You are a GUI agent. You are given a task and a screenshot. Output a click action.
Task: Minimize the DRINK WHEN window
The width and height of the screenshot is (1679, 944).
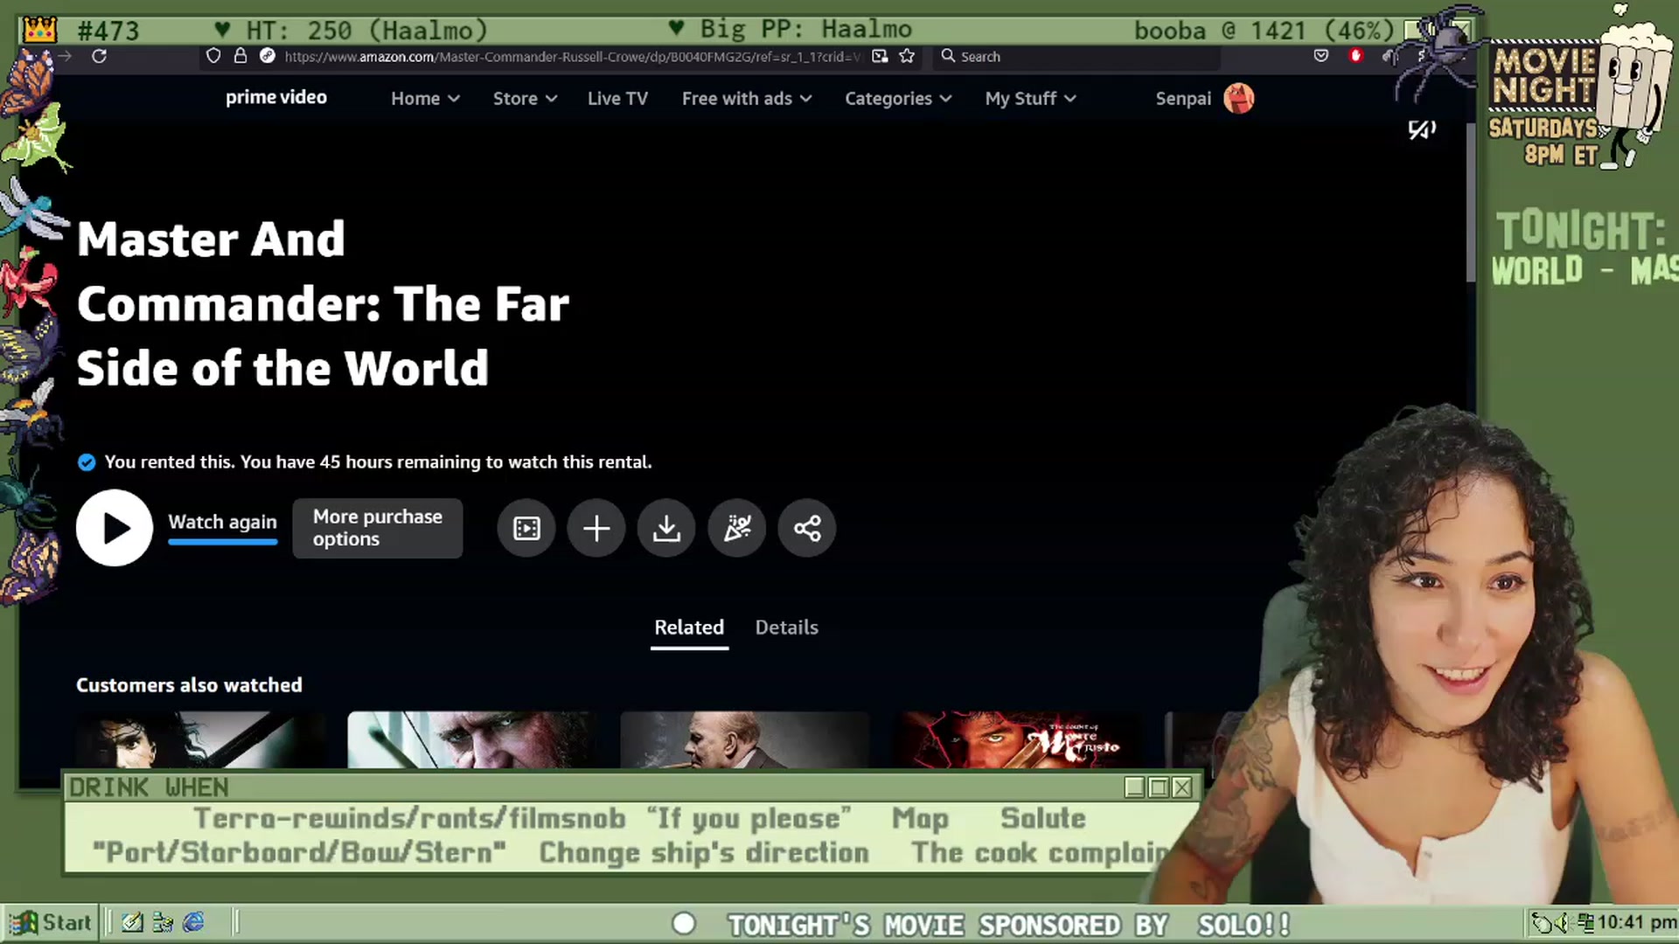(1134, 788)
